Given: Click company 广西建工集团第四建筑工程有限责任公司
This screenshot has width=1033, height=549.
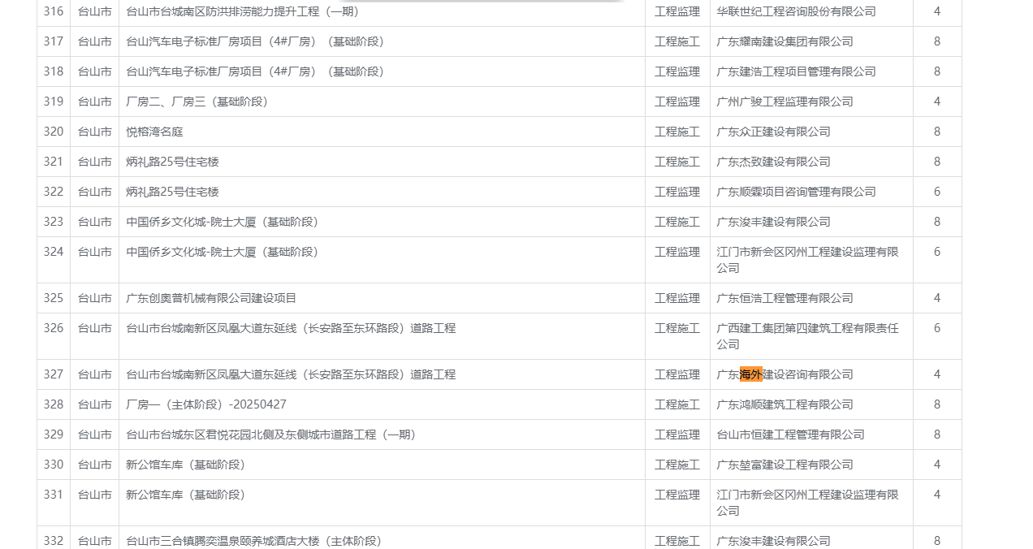Looking at the screenshot, I should 807,335.
